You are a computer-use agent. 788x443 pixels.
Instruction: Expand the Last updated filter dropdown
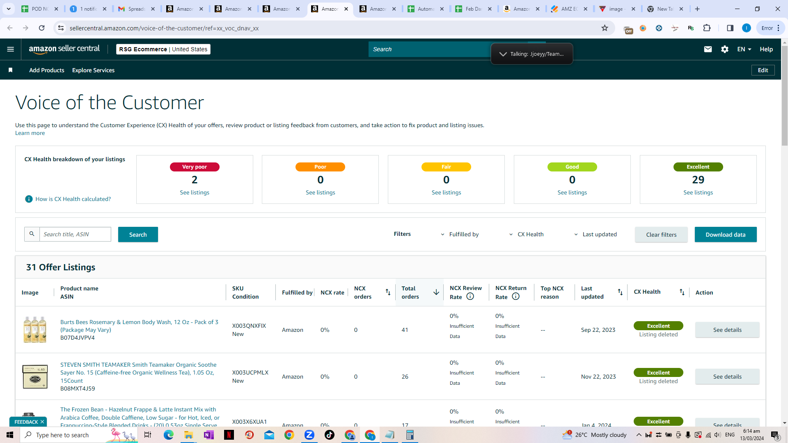[596, 234]
